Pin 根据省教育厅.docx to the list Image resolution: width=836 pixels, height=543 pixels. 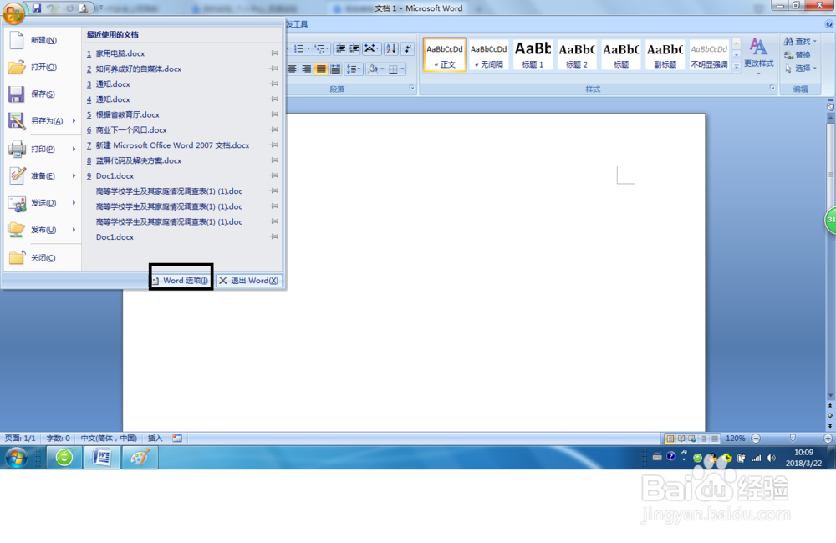[x=274, y=114]
